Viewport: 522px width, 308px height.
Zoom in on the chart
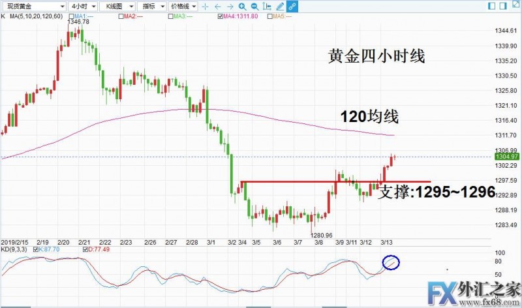point(242,6)
